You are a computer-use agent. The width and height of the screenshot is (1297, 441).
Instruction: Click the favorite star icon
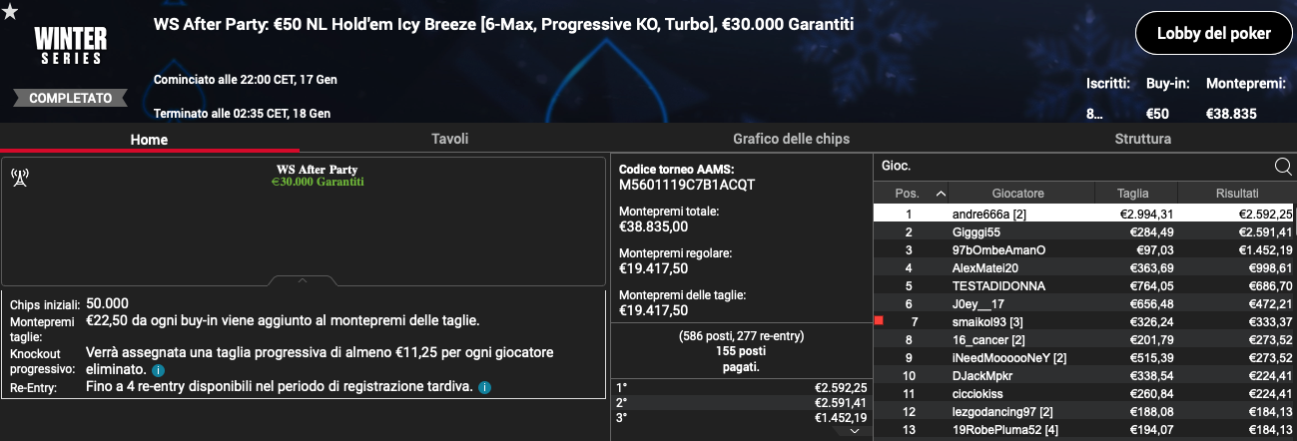(x=10, y=10)
